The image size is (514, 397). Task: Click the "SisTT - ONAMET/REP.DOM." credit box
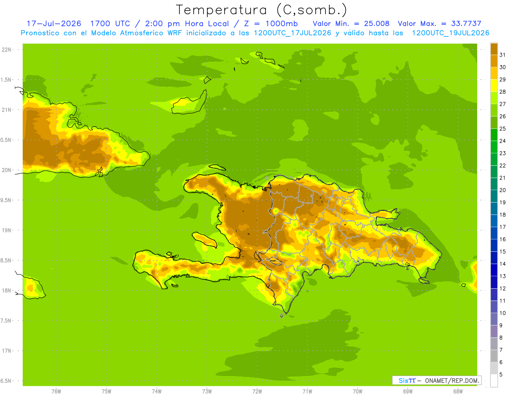tap(436, 380)
